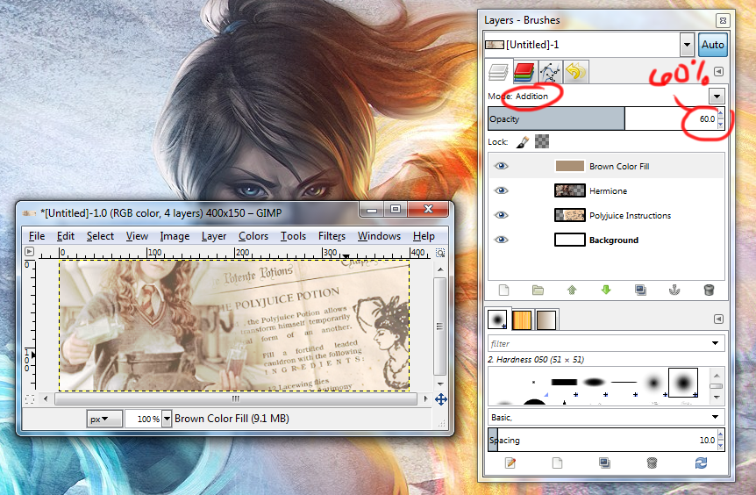Open the Select menu
Image resolution: width=756 pixels, height=495 pixels.
click(100, 236)
